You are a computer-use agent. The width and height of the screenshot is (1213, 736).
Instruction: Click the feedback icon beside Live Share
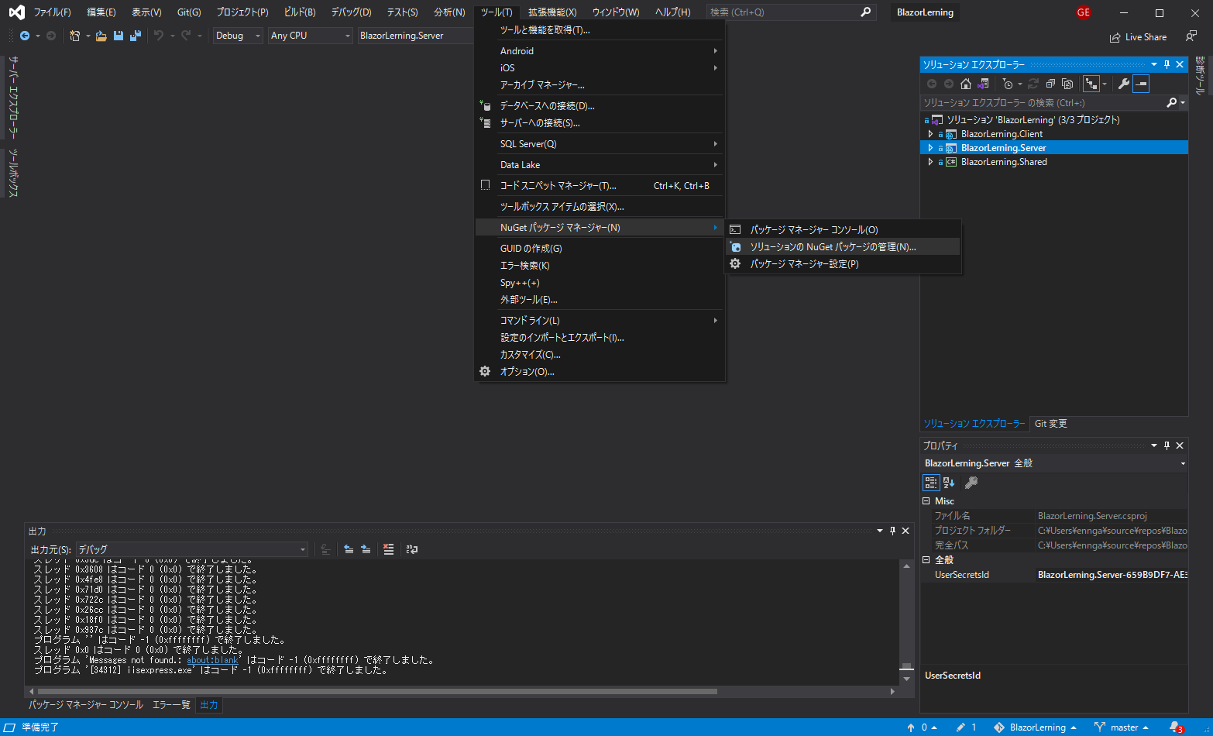[1191, 36]
